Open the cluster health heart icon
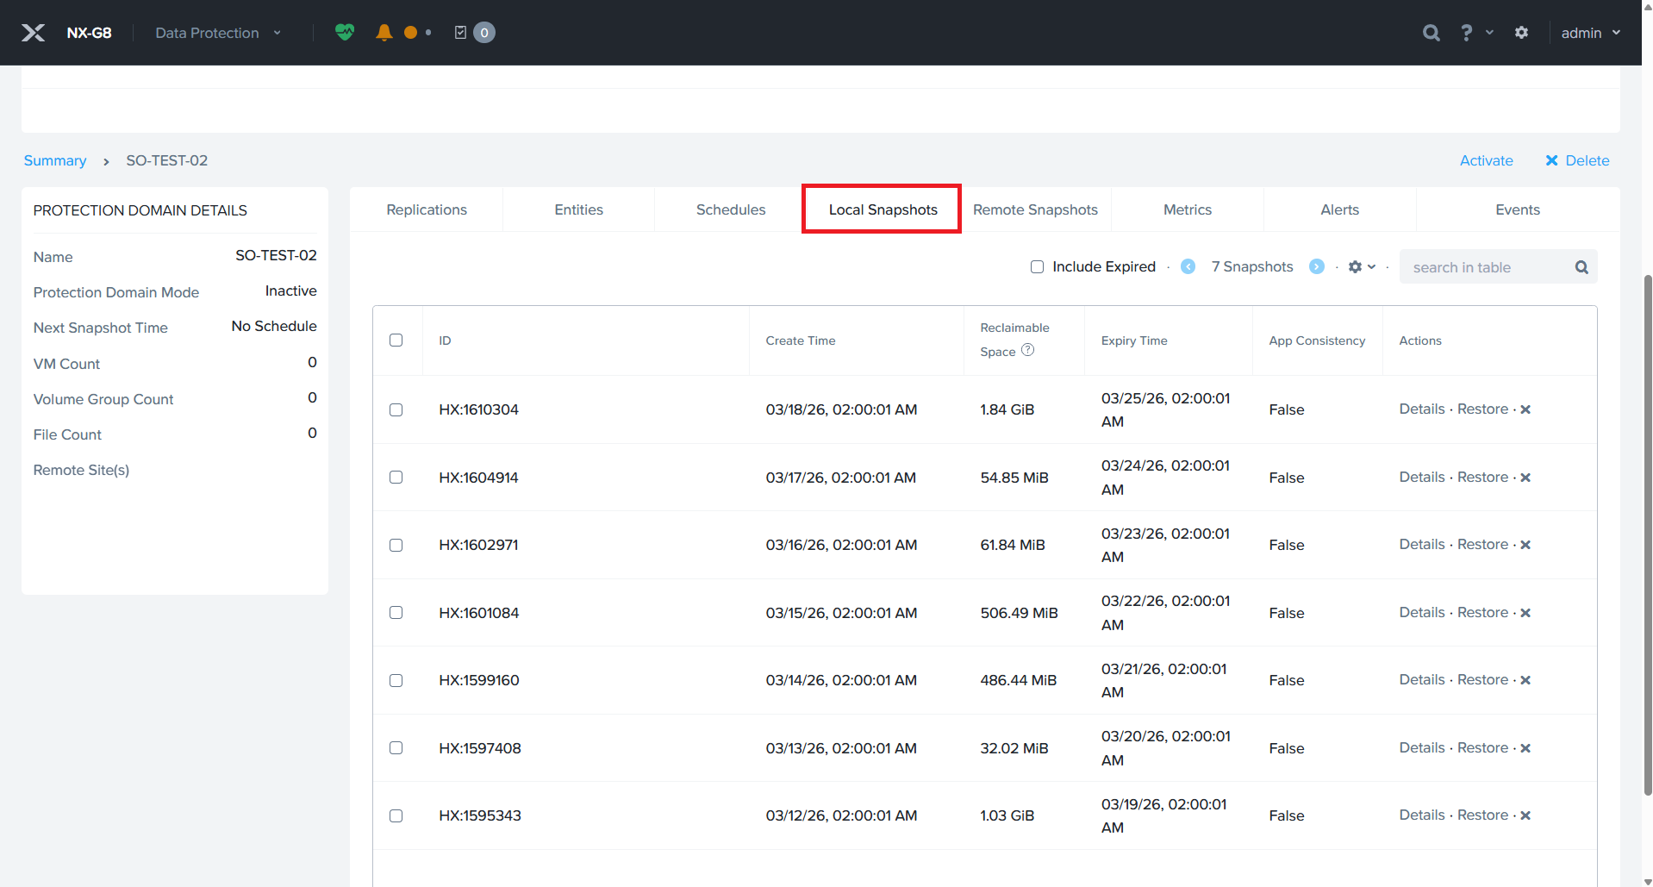1653x887 pixels. click(x=345, y=33)
